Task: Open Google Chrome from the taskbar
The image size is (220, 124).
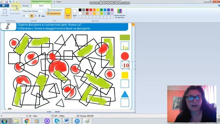Action: 27,121
